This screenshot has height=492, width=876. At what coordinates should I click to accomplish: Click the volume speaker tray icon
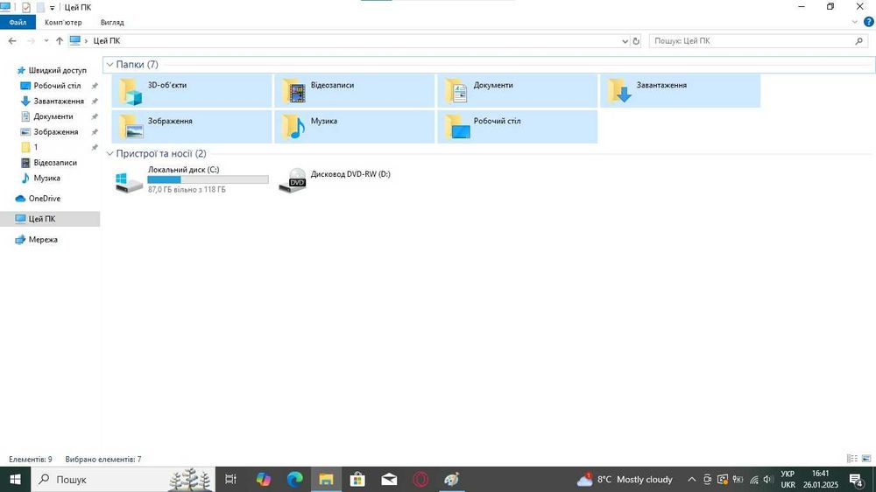(768, 479)
